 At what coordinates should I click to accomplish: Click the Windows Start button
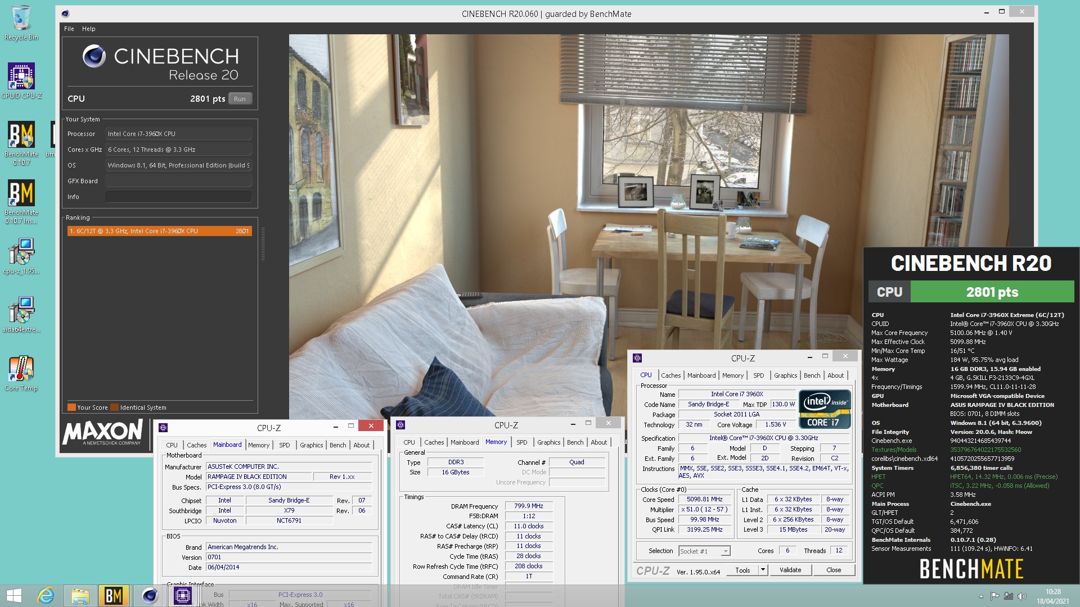click(x=14, y=596)
